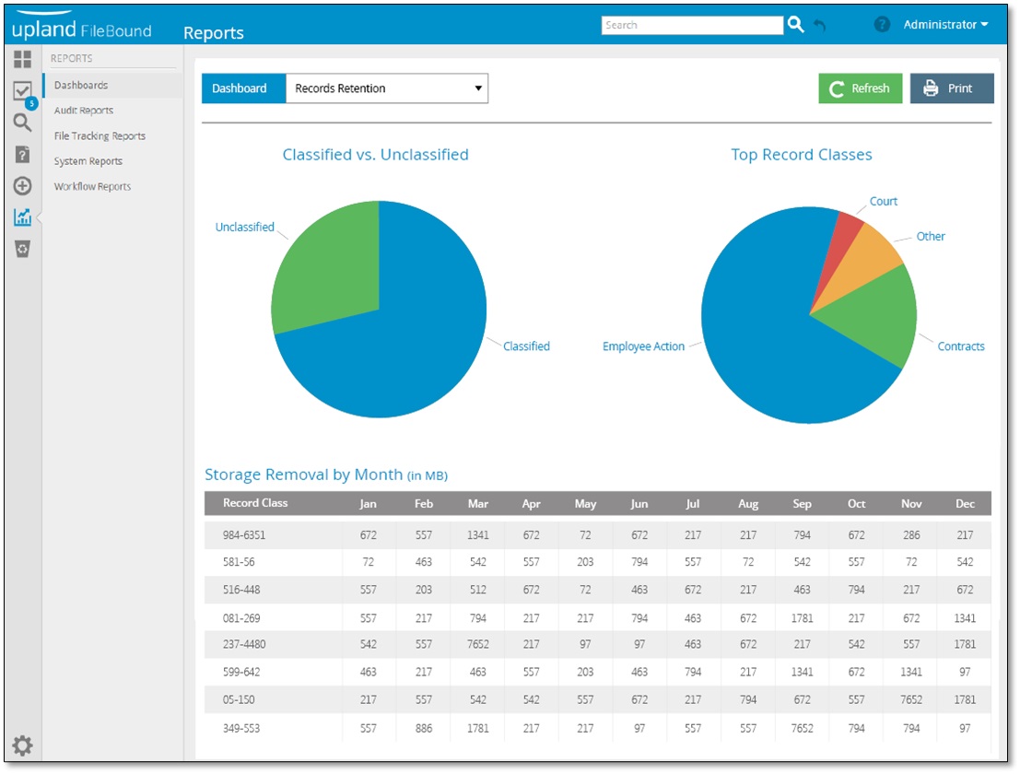
Task: Click the undo arrow beside search
Action: (x=819, y=26)
